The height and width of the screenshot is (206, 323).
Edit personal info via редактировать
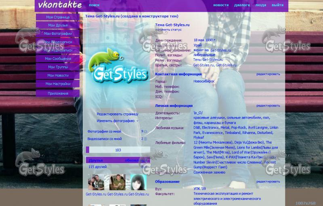click(268, 106)
